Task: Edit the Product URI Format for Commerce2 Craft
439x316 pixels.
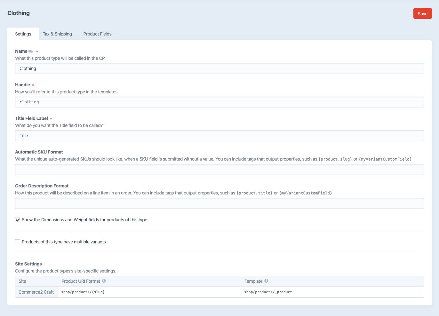Action: tap(149, 292)
